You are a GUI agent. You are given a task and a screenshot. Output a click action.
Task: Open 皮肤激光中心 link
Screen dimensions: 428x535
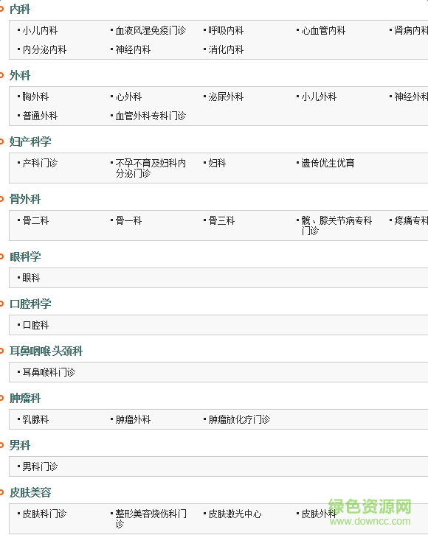tap(235, 514)
